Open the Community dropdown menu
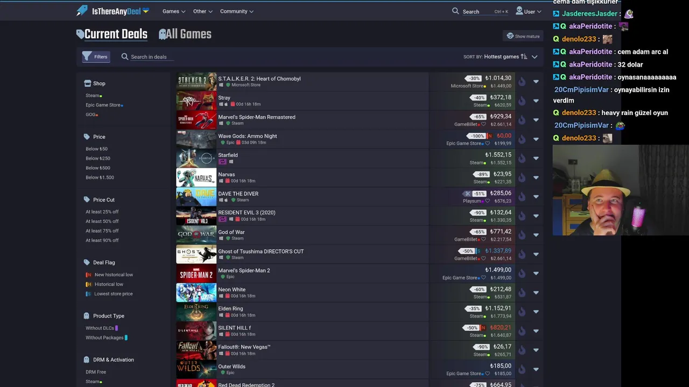The width and height of the screenshot is (689, 387). point(237,11)
